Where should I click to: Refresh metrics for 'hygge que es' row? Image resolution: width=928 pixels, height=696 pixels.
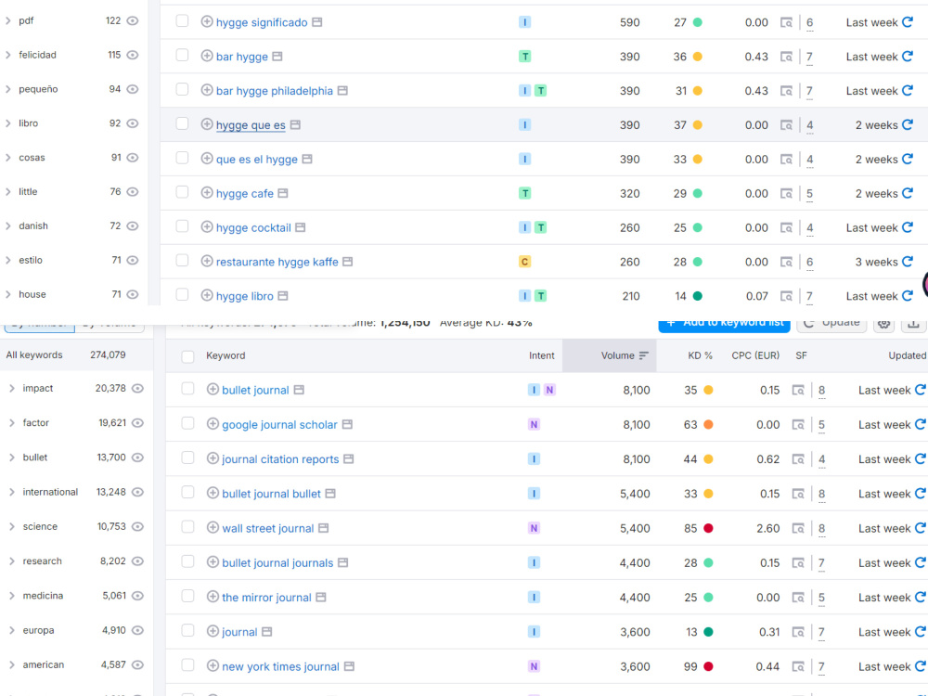click(908, 125)
